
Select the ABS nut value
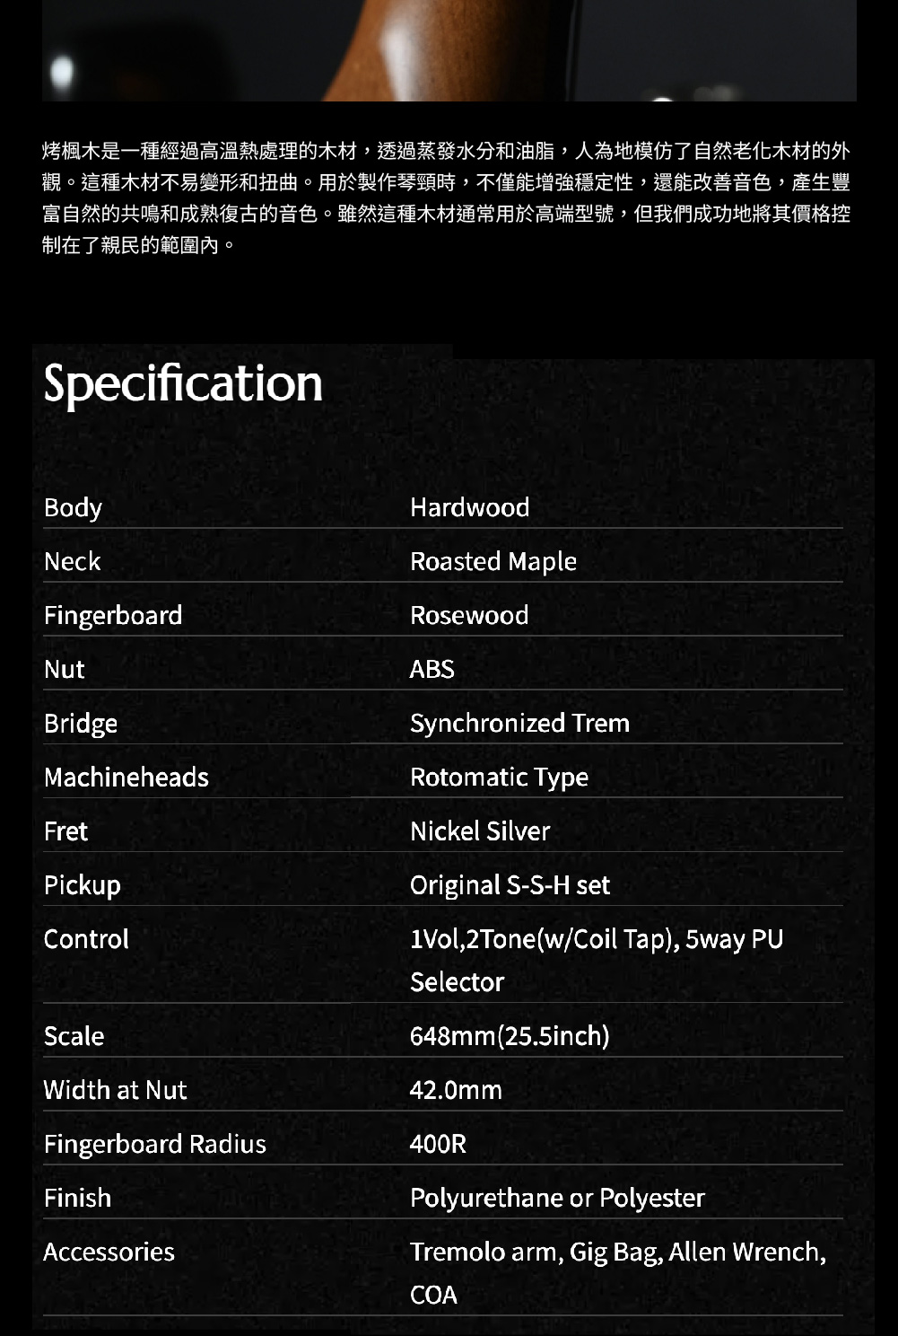[432, 669]
